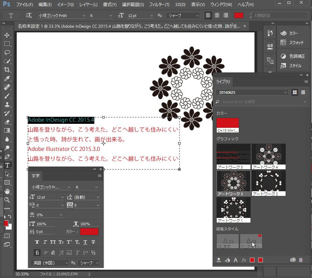Click カラー swatch in Character panel
This screenshot has width=312, height=278.
[x=89, y=232]
